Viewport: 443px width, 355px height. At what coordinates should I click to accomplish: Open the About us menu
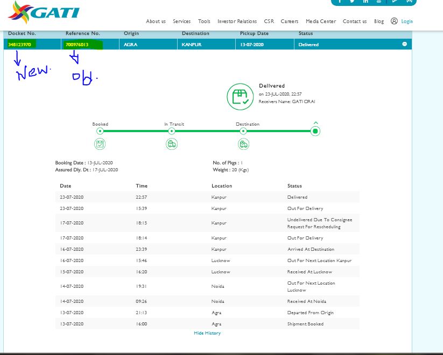click(156, 21)
